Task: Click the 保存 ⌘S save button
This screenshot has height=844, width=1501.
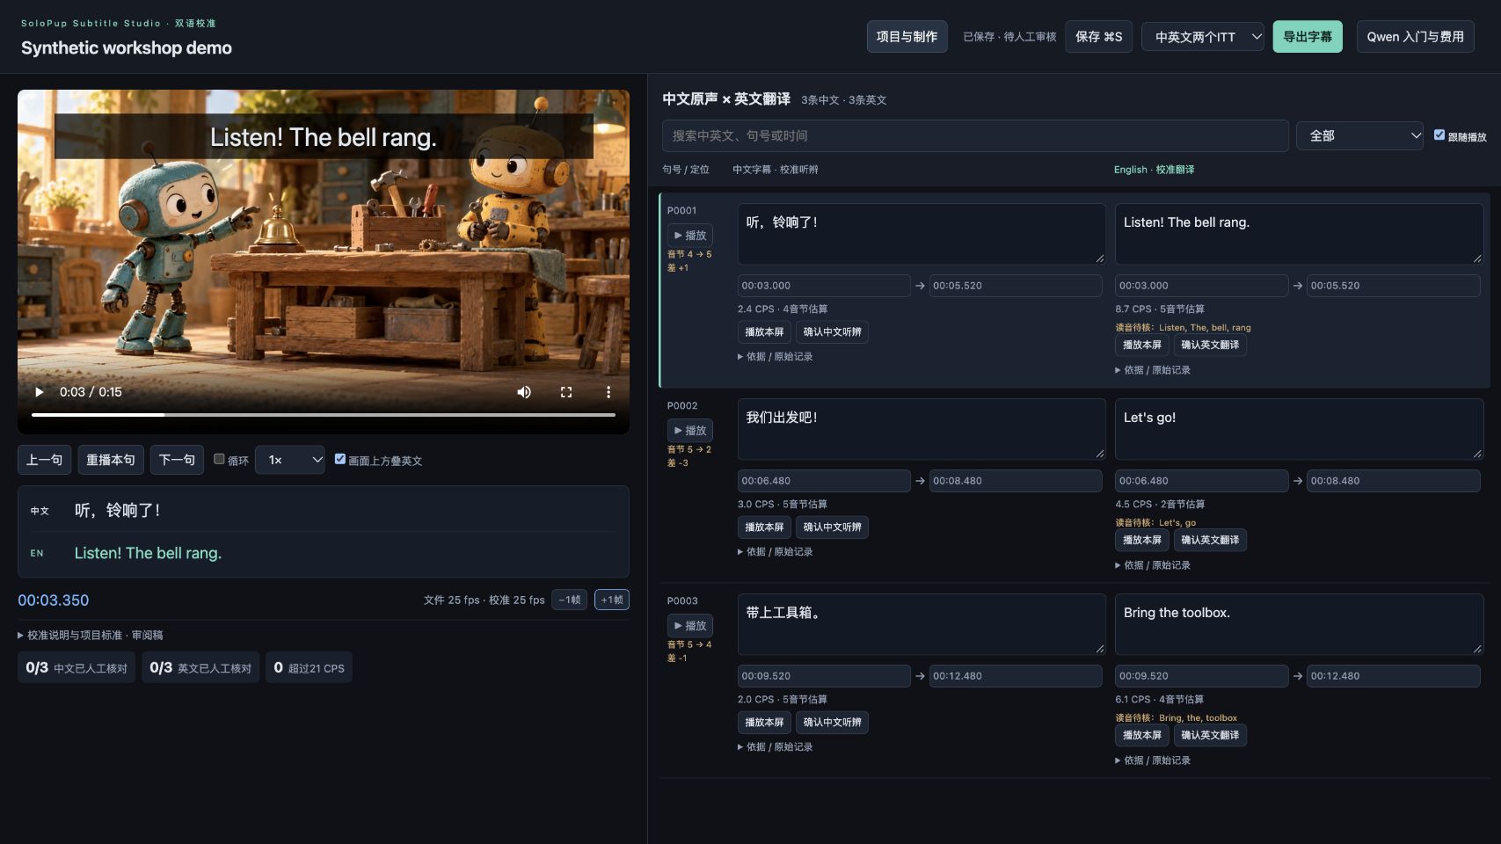Action: point(1098,37)
